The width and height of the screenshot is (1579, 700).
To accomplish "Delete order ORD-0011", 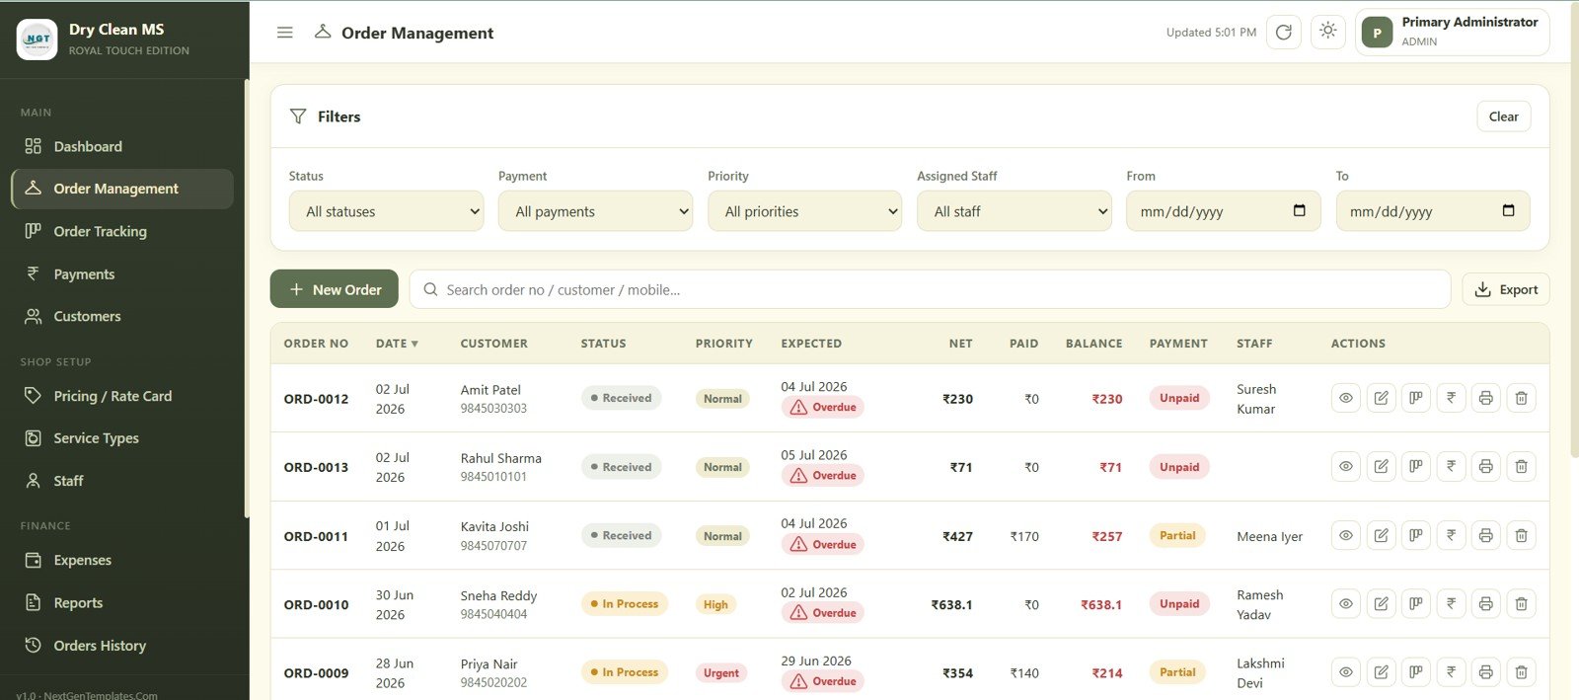I will pos(1521,535).
